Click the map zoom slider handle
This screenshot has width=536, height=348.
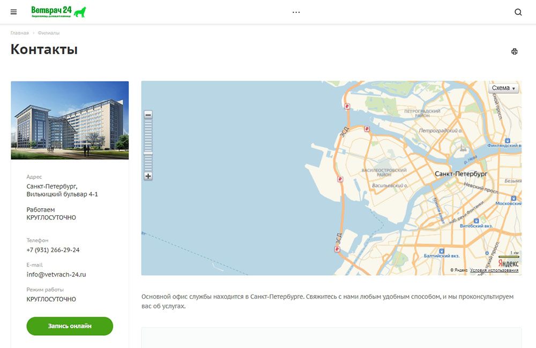tap(148, 154)
